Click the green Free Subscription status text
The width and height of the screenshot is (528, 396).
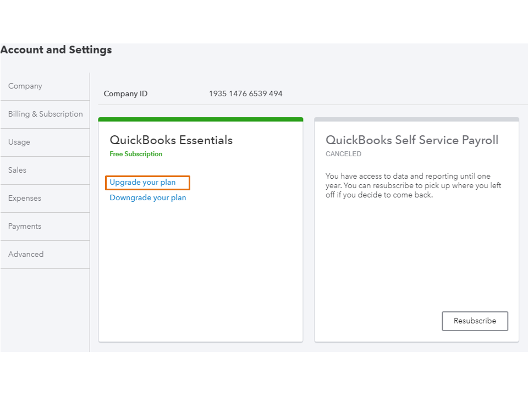tap(136, 155)
